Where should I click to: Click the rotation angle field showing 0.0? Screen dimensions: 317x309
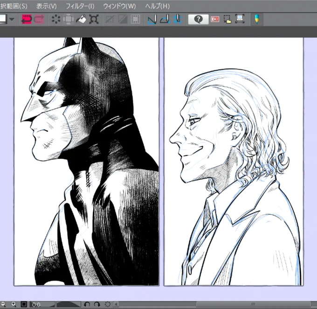coord(42,304)
